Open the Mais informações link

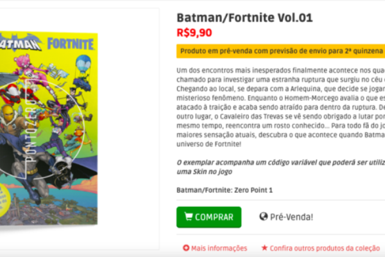point(219,248)
